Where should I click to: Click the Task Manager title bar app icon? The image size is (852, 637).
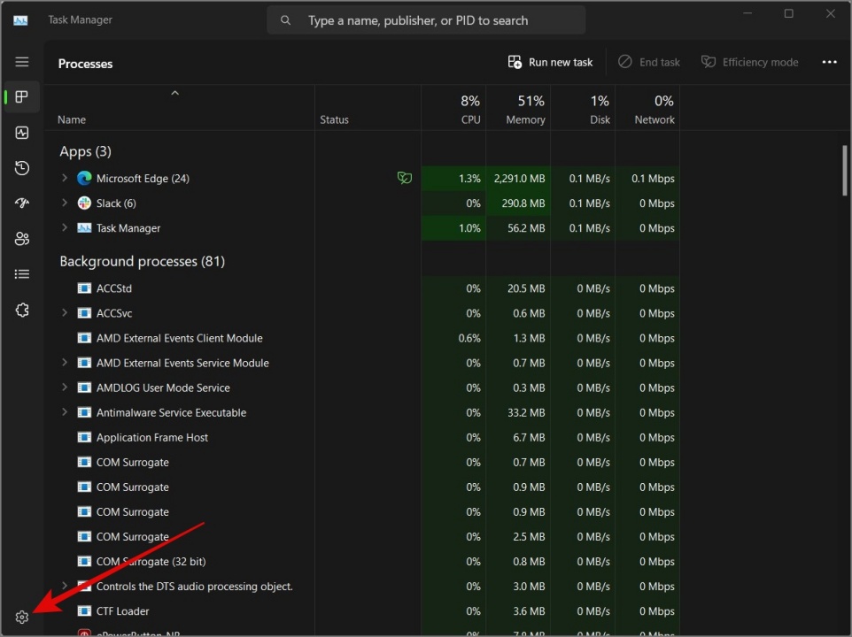pos(20,20)
